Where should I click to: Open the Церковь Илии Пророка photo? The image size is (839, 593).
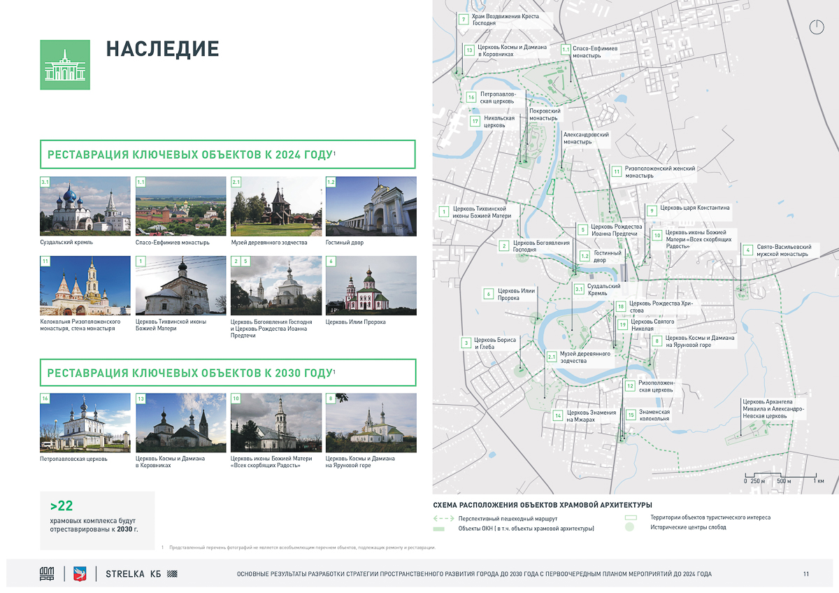371,285
